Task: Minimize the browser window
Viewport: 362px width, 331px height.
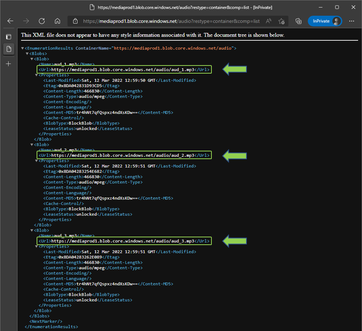Action: pos(320,7)
